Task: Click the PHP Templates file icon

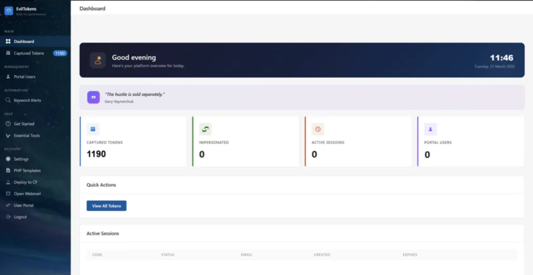Action: [x=8, y=171]
